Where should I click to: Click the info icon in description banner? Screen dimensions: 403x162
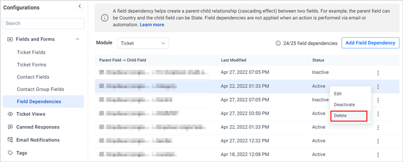coord(104,18)
